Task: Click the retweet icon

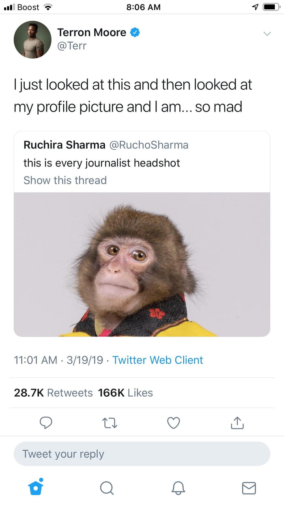Action: click(110, 423)
